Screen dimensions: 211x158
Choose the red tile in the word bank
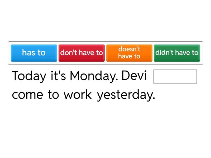(81, 53)
